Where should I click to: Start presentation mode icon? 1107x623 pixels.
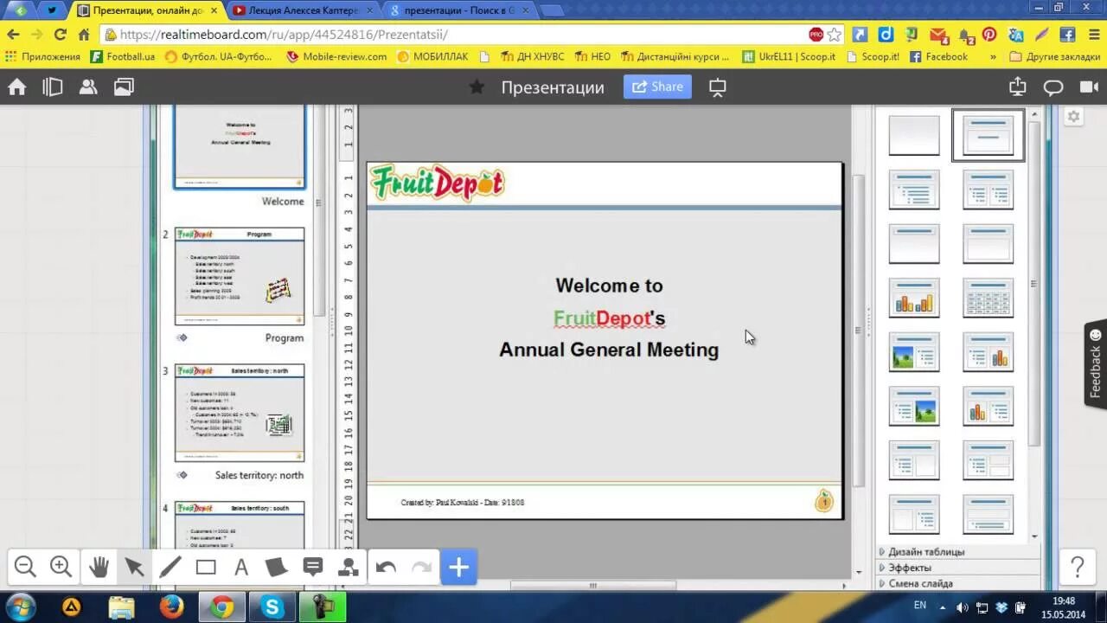pyautogui.click(x=718, y=87)
